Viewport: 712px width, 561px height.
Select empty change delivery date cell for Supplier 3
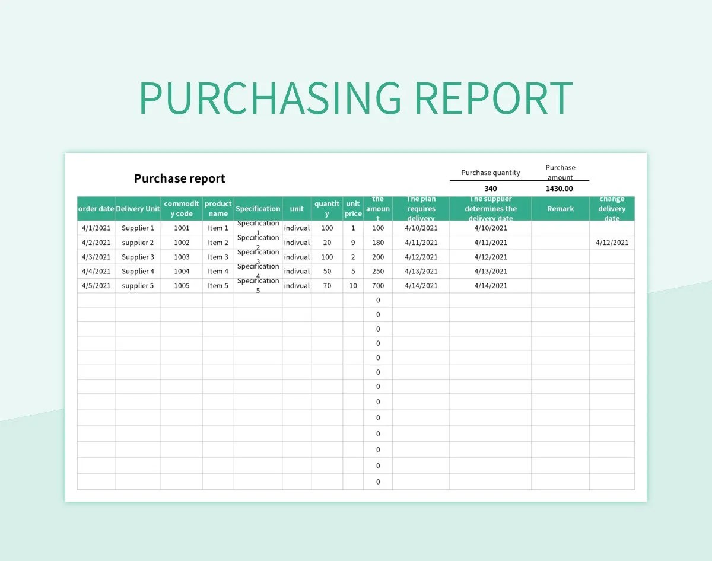coord(612,257)
